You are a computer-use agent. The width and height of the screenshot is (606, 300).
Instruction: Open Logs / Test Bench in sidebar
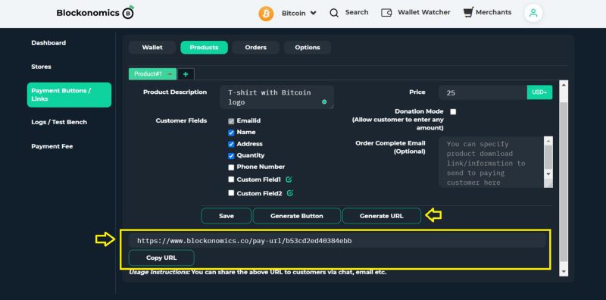(x=59, y=122)
